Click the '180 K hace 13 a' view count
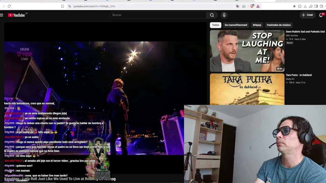Image resolution: width=326 pixels, height=183 pixels. click(295, 83)
